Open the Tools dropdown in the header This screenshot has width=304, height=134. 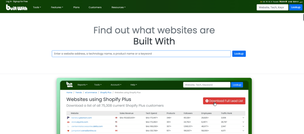coord(37,7)
